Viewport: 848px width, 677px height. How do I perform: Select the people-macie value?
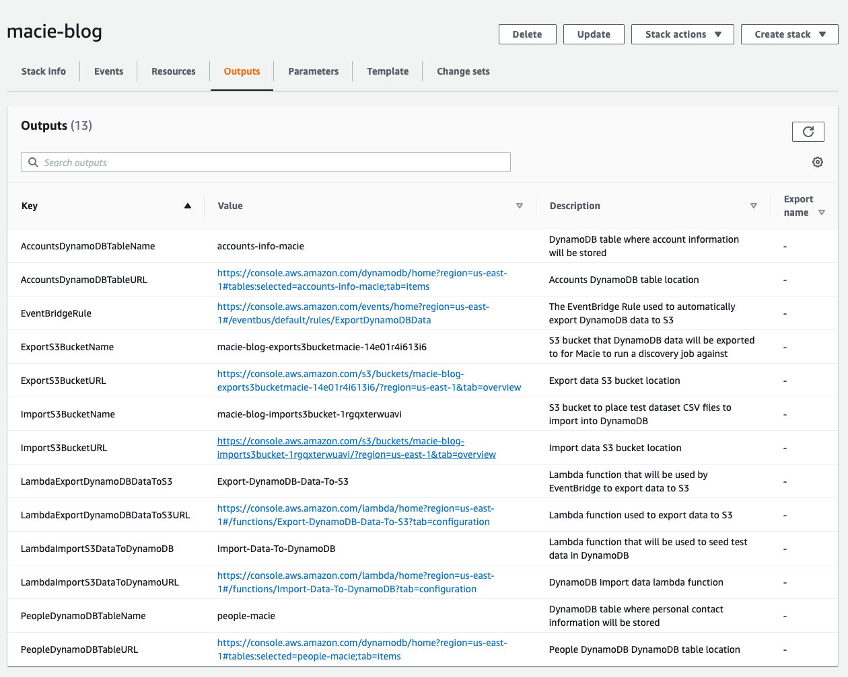point(246,616)
